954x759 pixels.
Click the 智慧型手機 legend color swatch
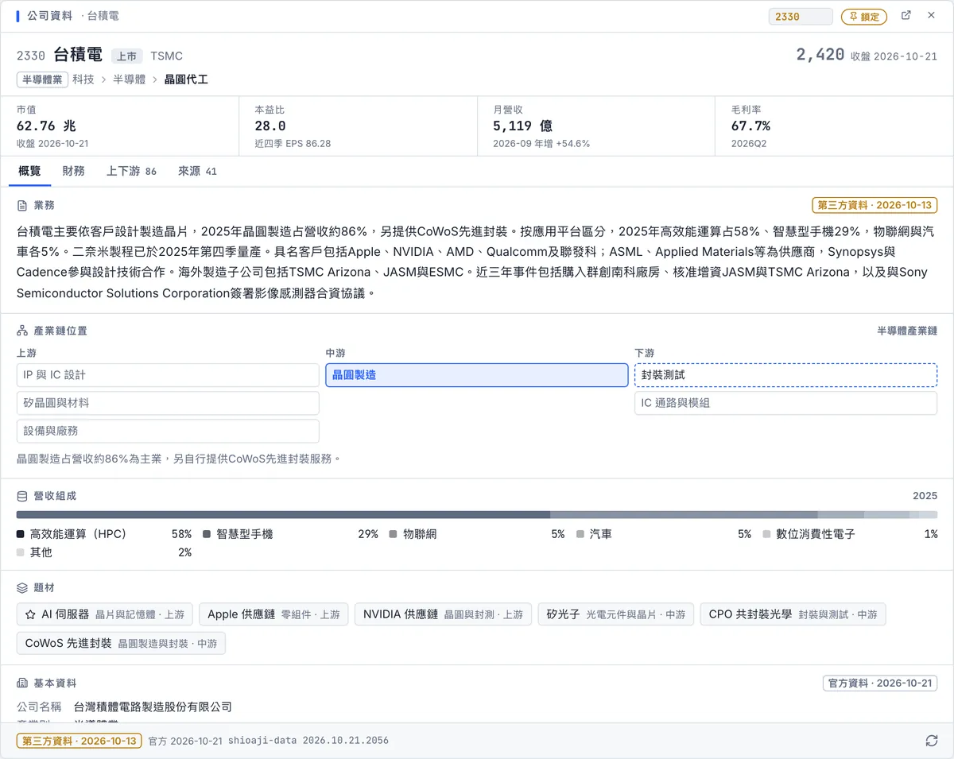pos(207,535)
